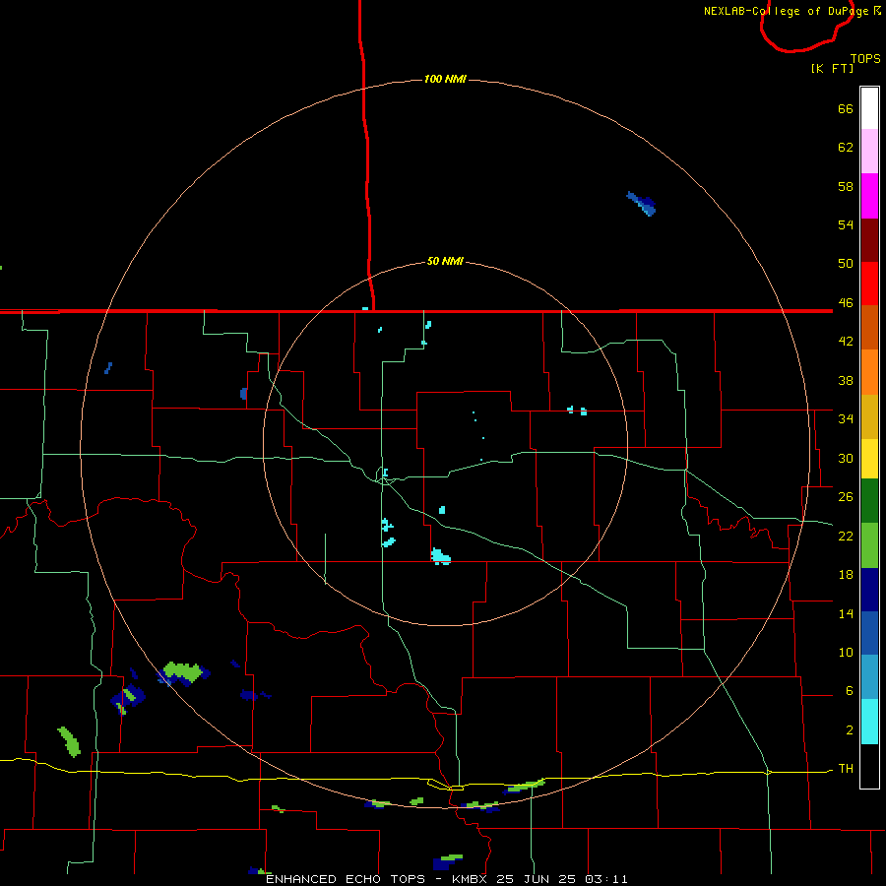Click the light green 26 kft swatch
The image size is (886, 886).
(869, 545)
